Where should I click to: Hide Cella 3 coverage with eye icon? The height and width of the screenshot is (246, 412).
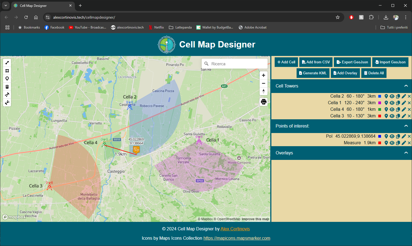coord(392,116)
